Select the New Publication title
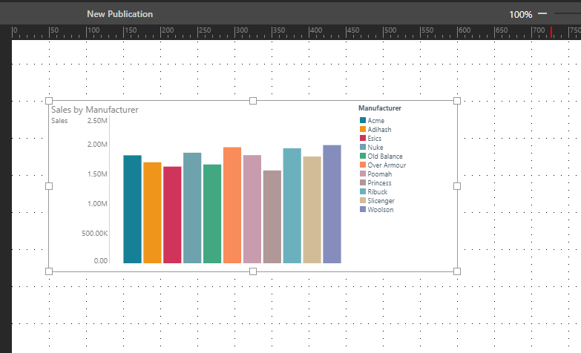 [x=119, y=14]
